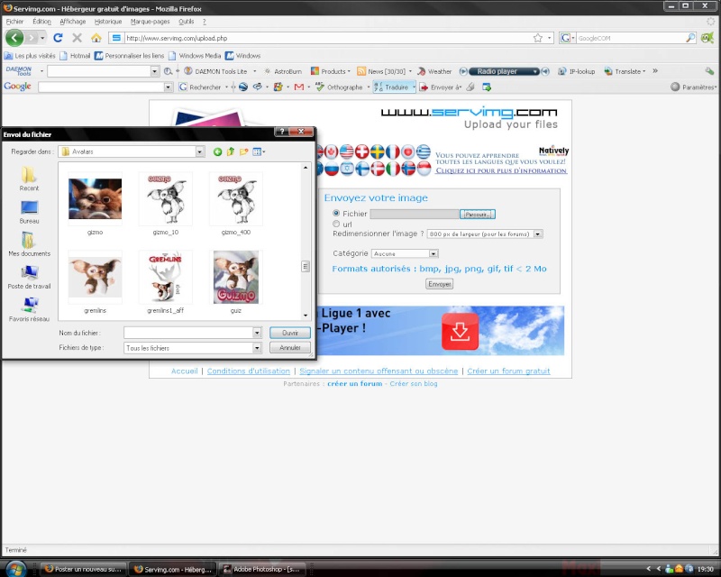Viewport: 721px width, 577px height.
Task: Click Traduire in the Google toolbar
Action: 392,87
